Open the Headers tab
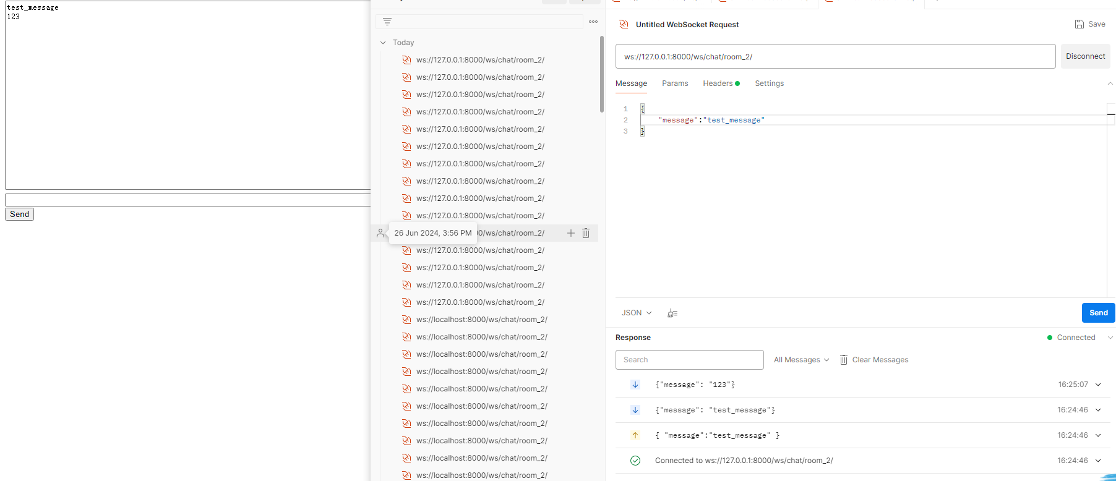Image resolution: width=1116 pixels, height=481 pixels. coord(718,83)
